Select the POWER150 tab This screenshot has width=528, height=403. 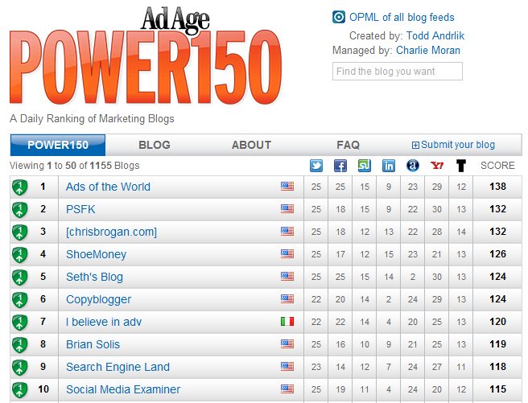(58, 145)
